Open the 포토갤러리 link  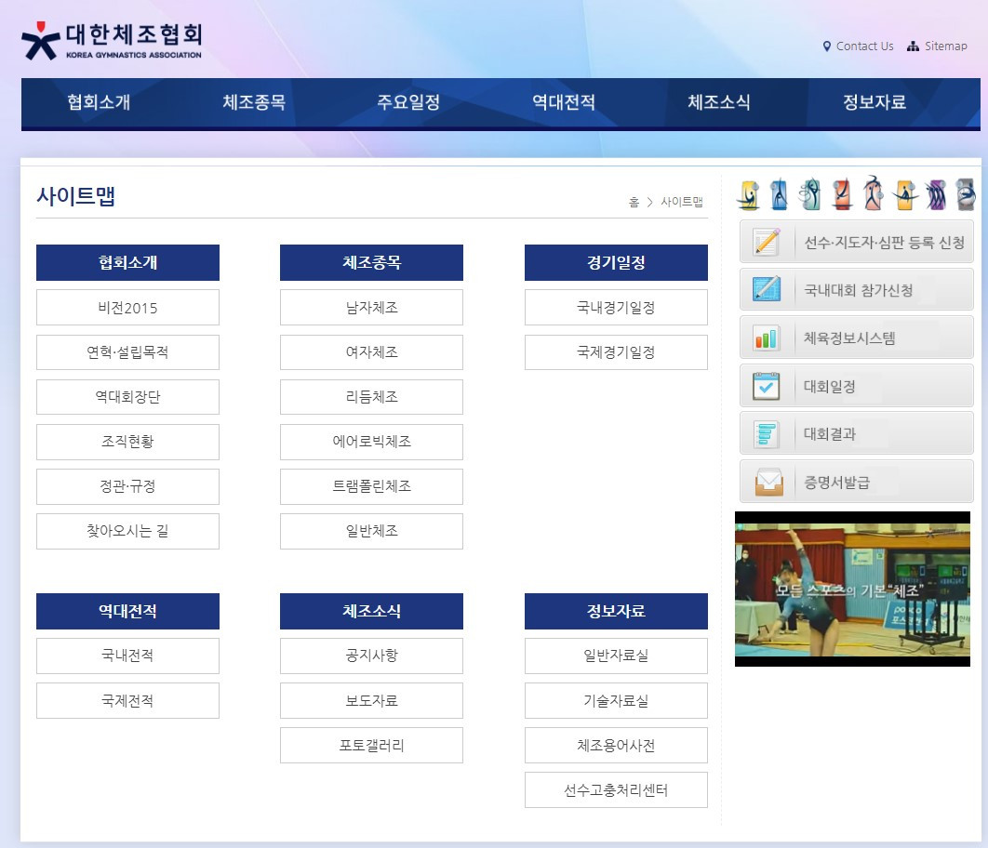[370, 745]
